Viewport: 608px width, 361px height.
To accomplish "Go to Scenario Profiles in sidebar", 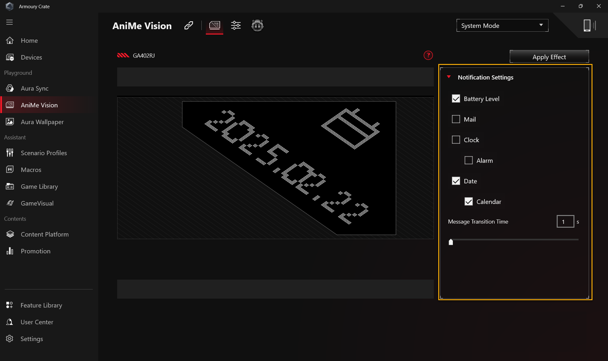I will click(x=44, y=153).
